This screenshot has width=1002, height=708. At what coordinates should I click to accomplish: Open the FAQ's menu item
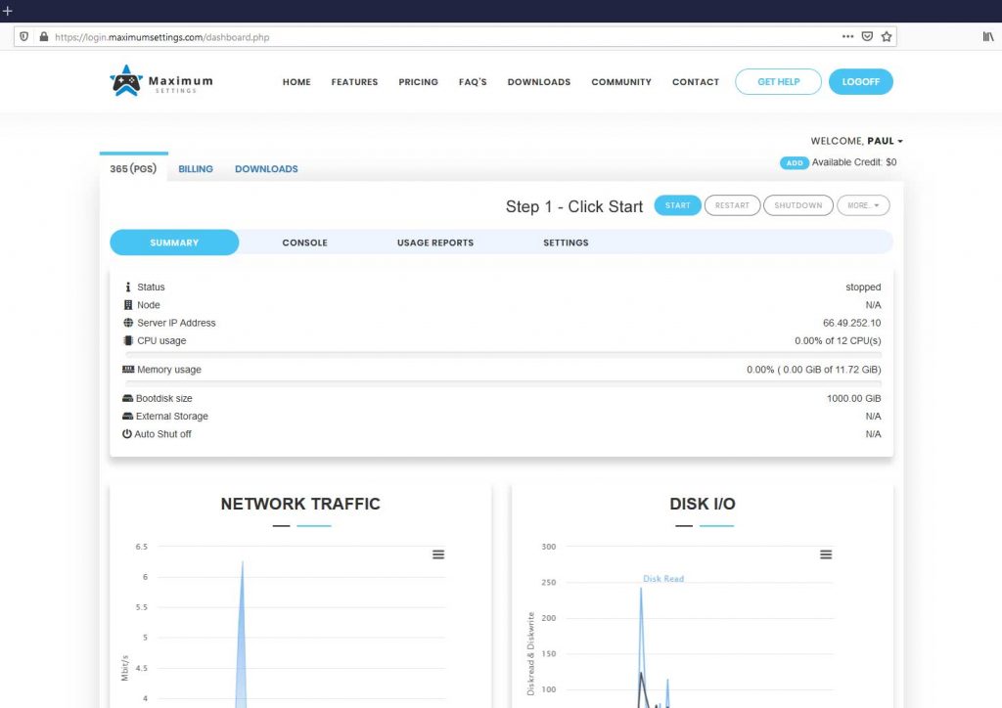point(473,82)
